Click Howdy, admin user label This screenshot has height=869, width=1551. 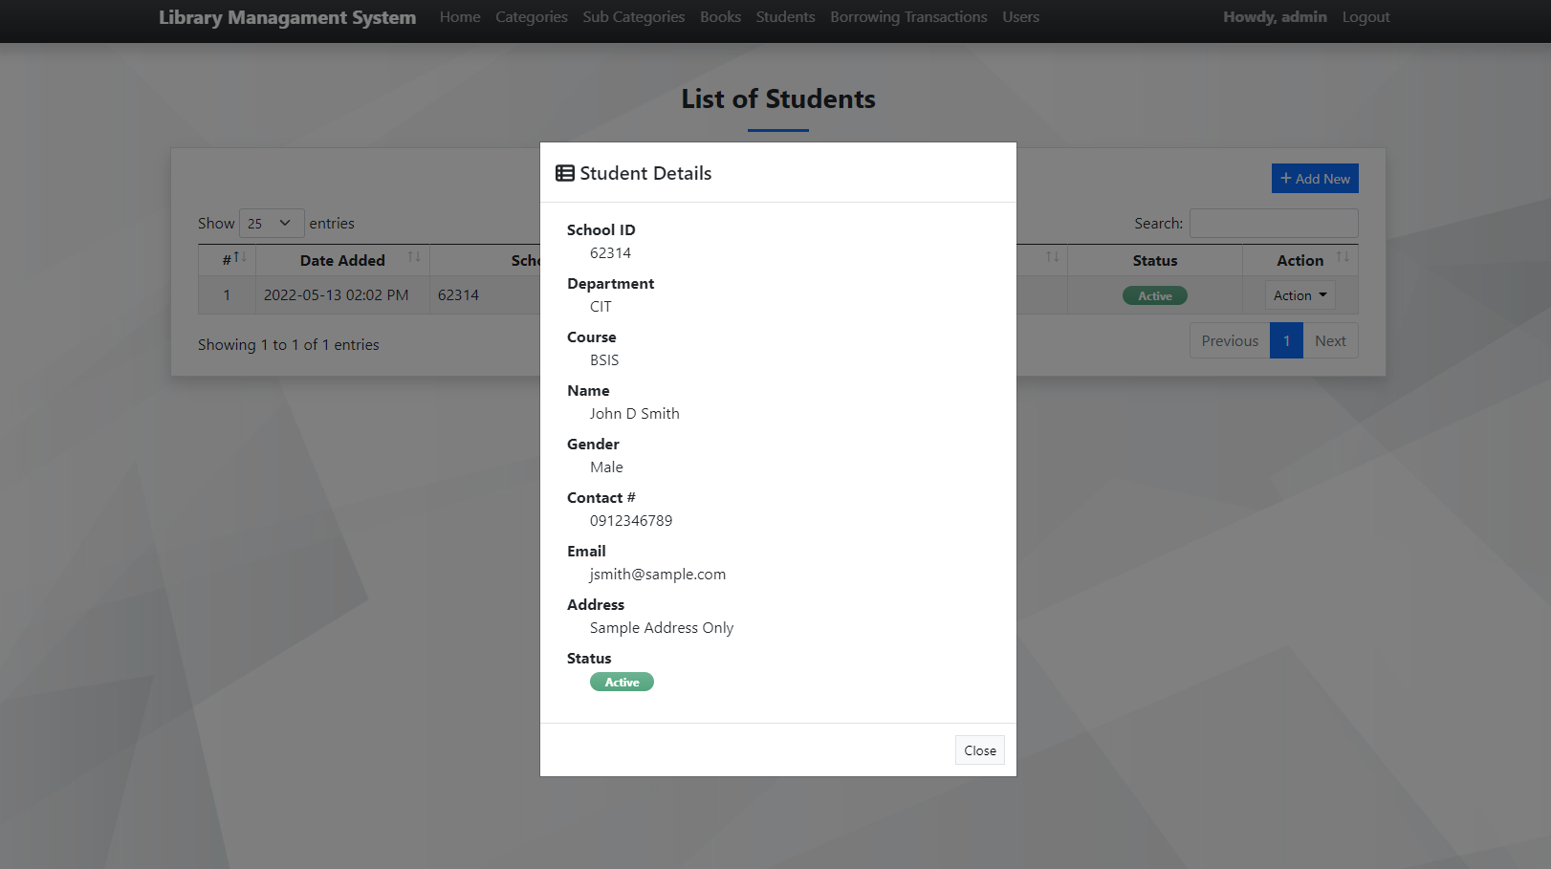point(1275,17)
